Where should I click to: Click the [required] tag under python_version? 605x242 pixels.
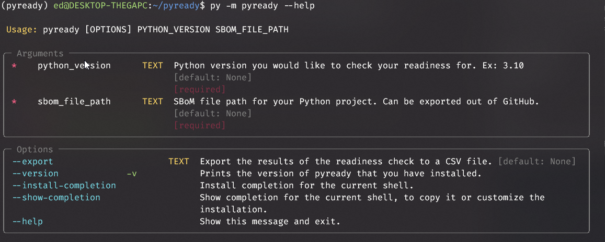(x=199, y=90)
